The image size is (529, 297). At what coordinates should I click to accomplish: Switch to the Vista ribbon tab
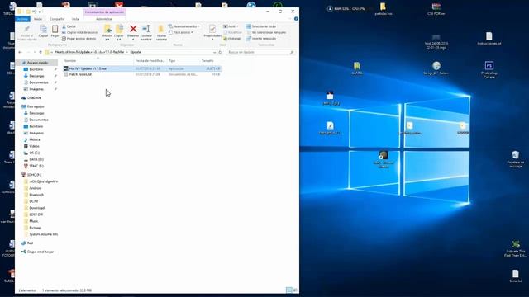(x=75, y=19)
